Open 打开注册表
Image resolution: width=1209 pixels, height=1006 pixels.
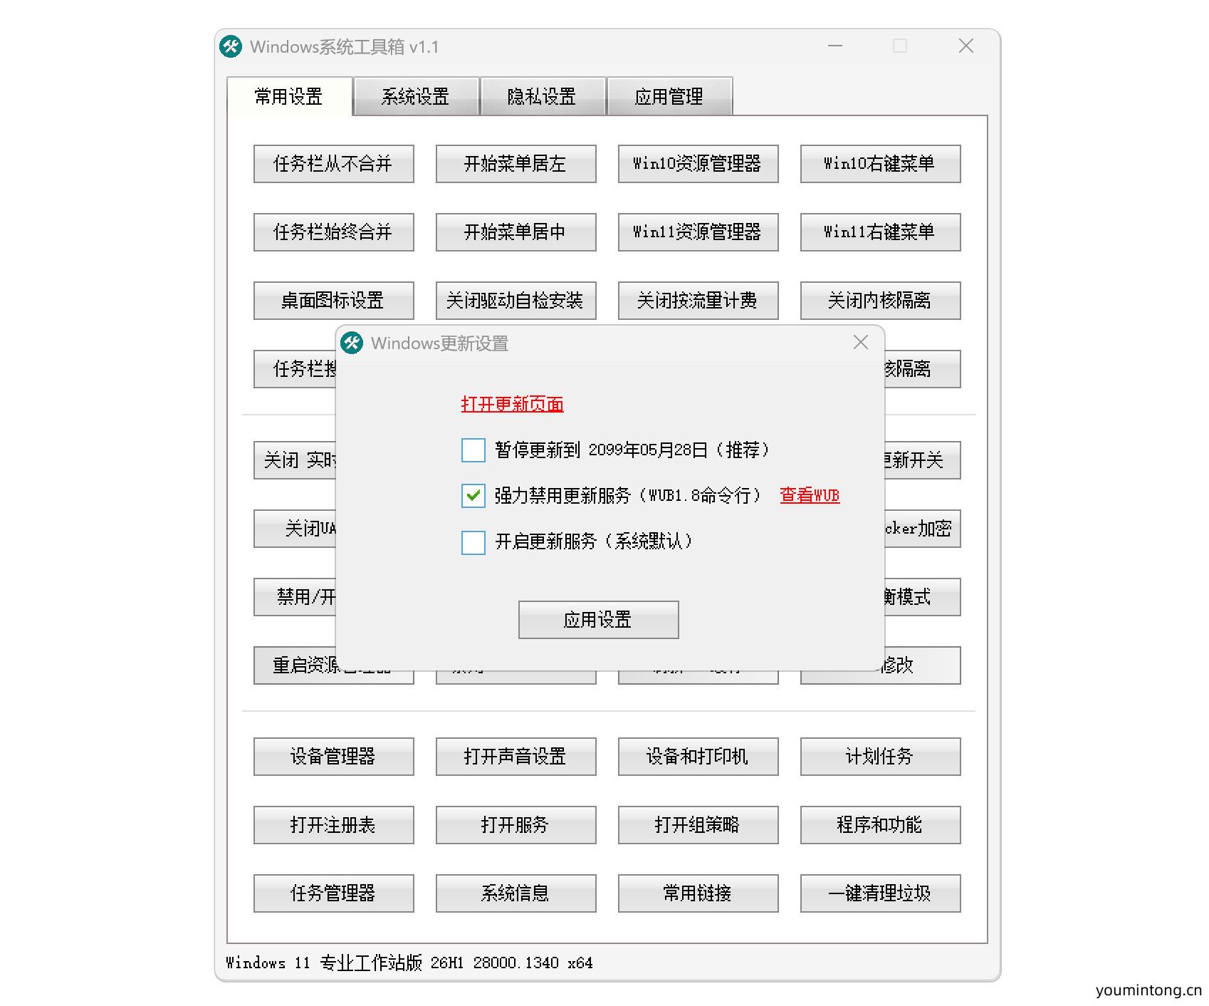pyautogui.click(x=333, y=825)
